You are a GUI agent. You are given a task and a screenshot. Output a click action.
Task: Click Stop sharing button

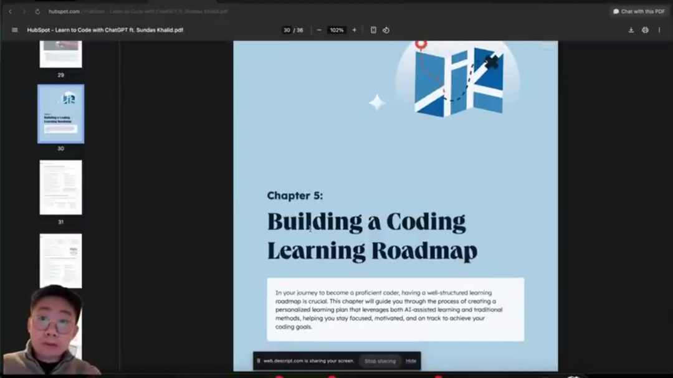point(379,361)
